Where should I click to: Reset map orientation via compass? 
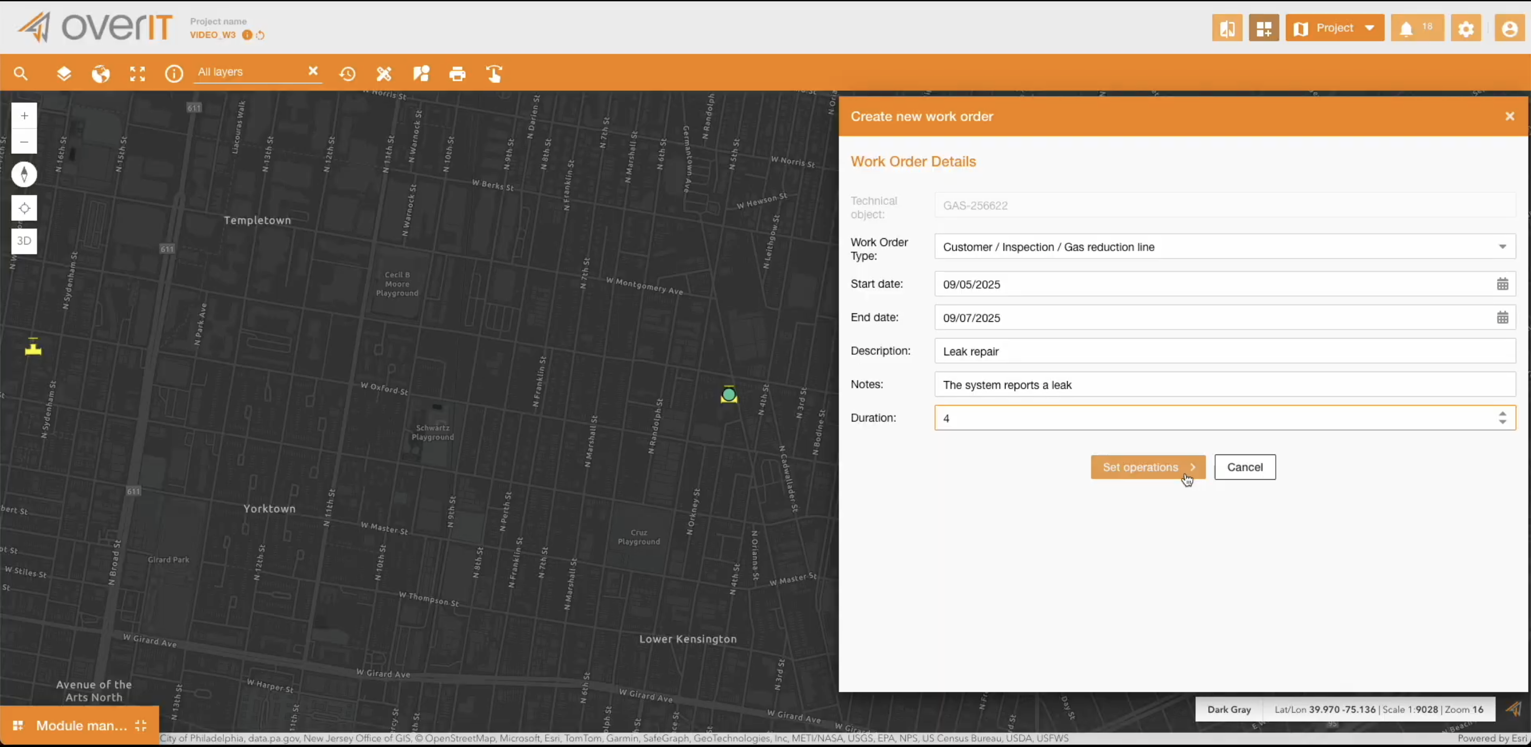coord(24,174)
